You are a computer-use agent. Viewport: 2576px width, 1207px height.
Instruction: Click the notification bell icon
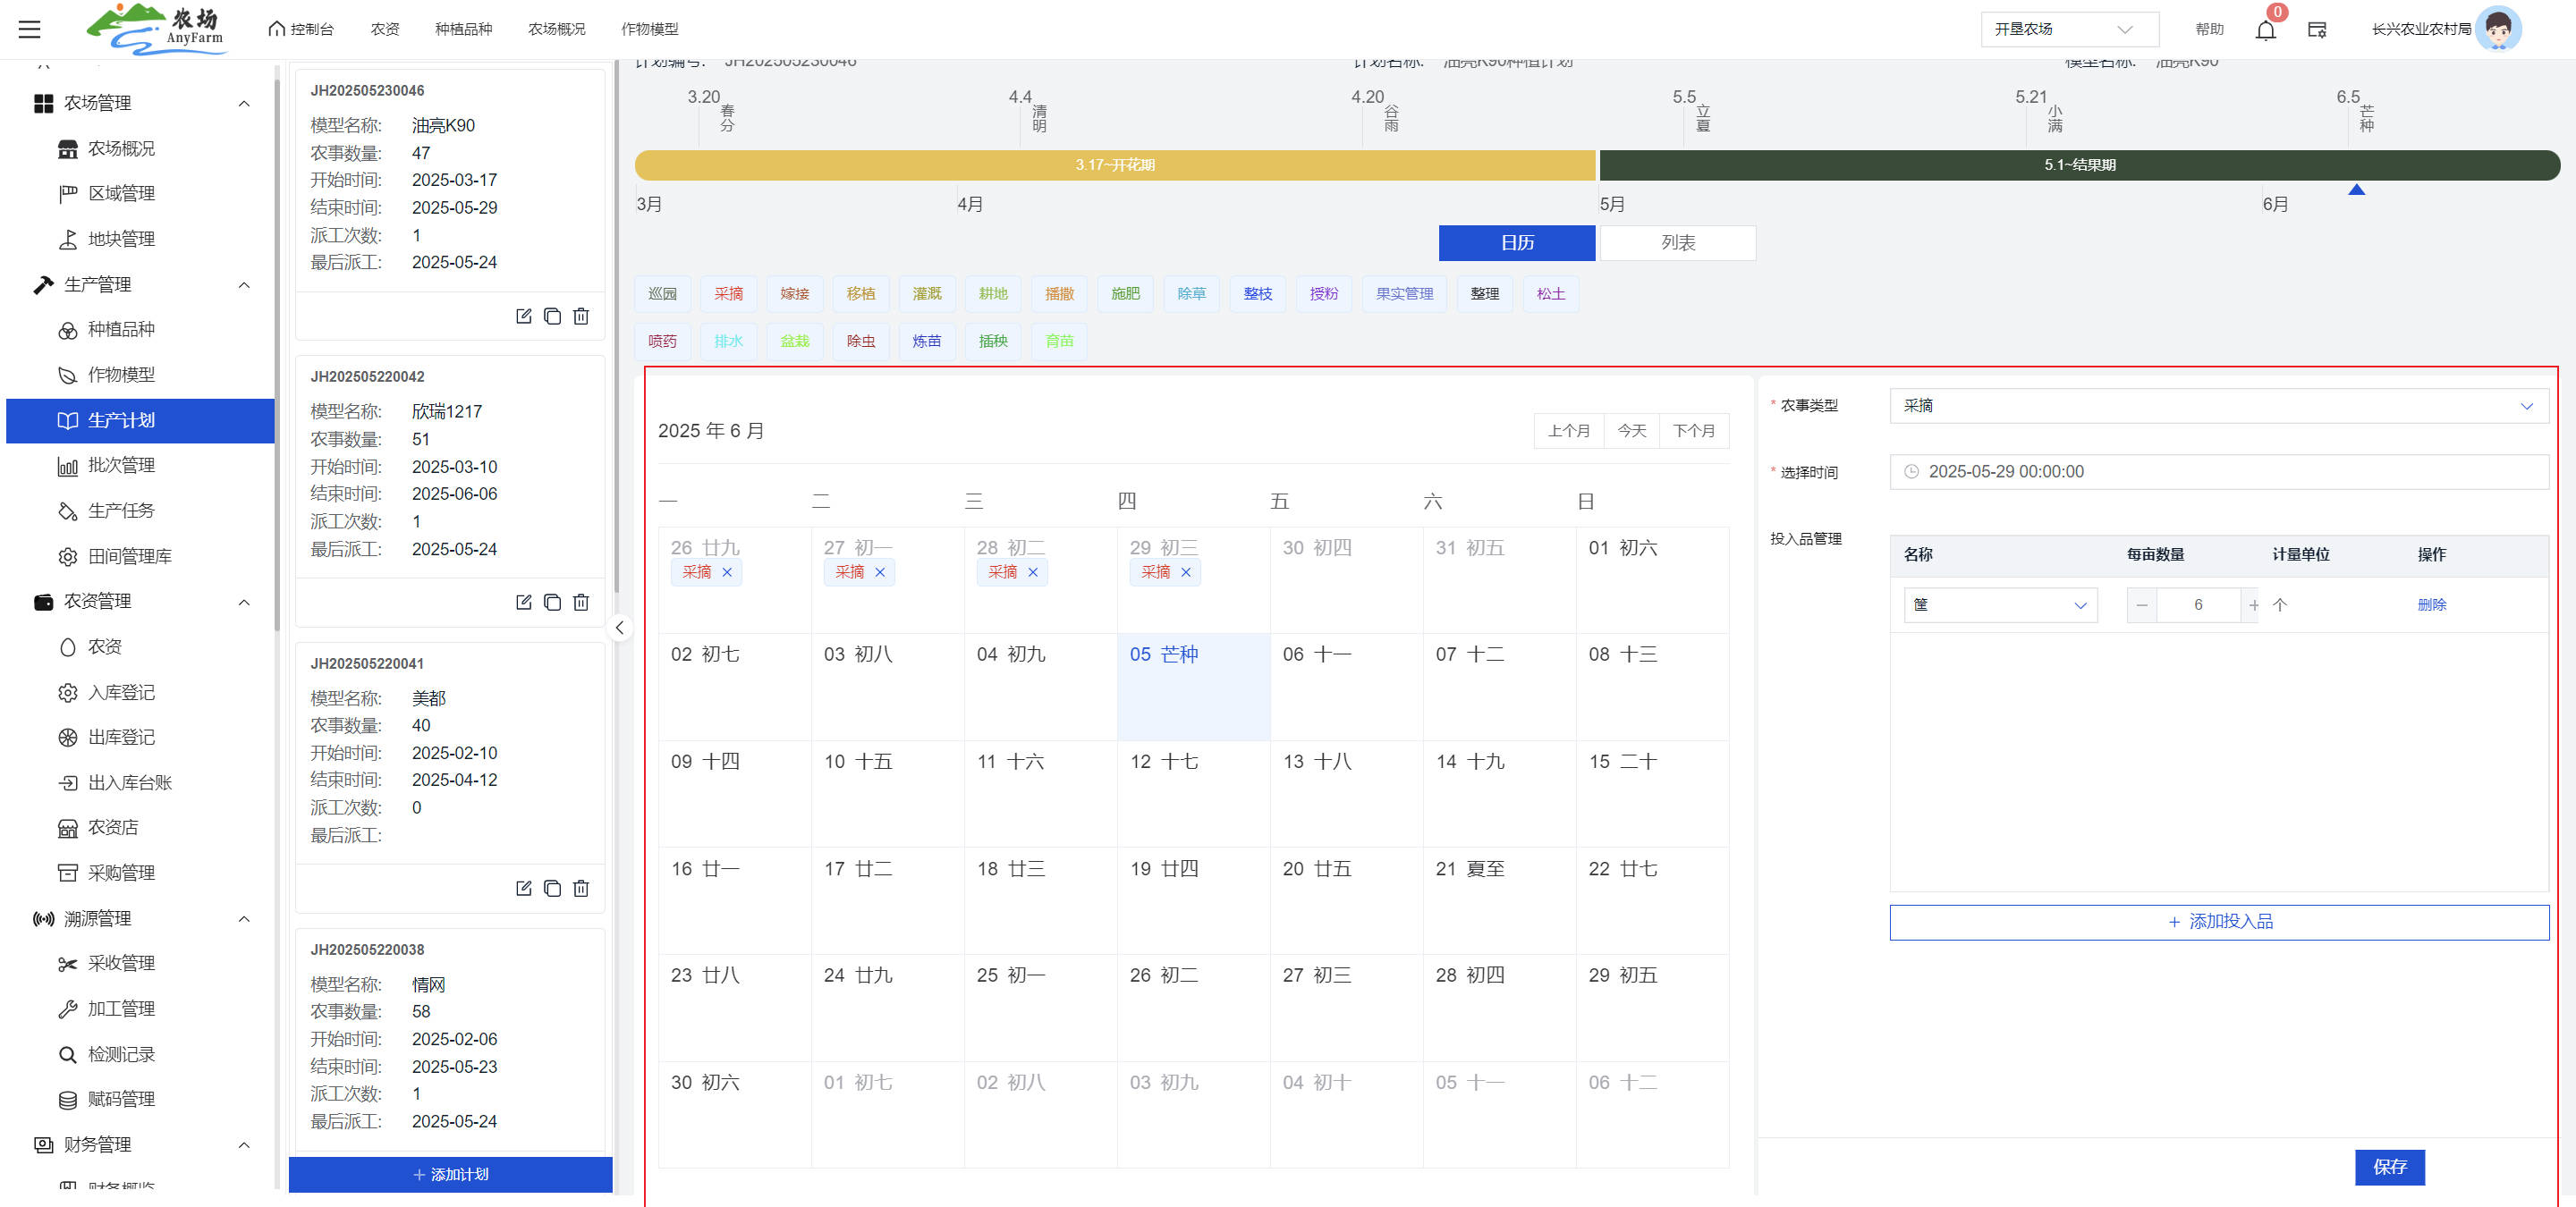point(2265,30)
